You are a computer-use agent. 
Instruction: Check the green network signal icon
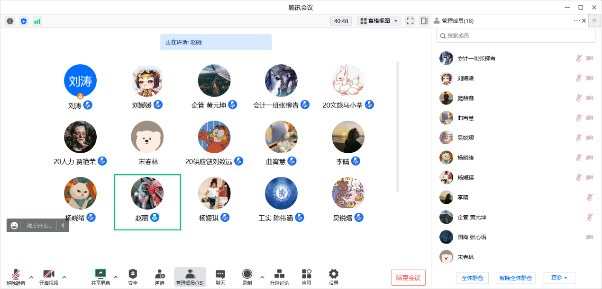[37, 21]
